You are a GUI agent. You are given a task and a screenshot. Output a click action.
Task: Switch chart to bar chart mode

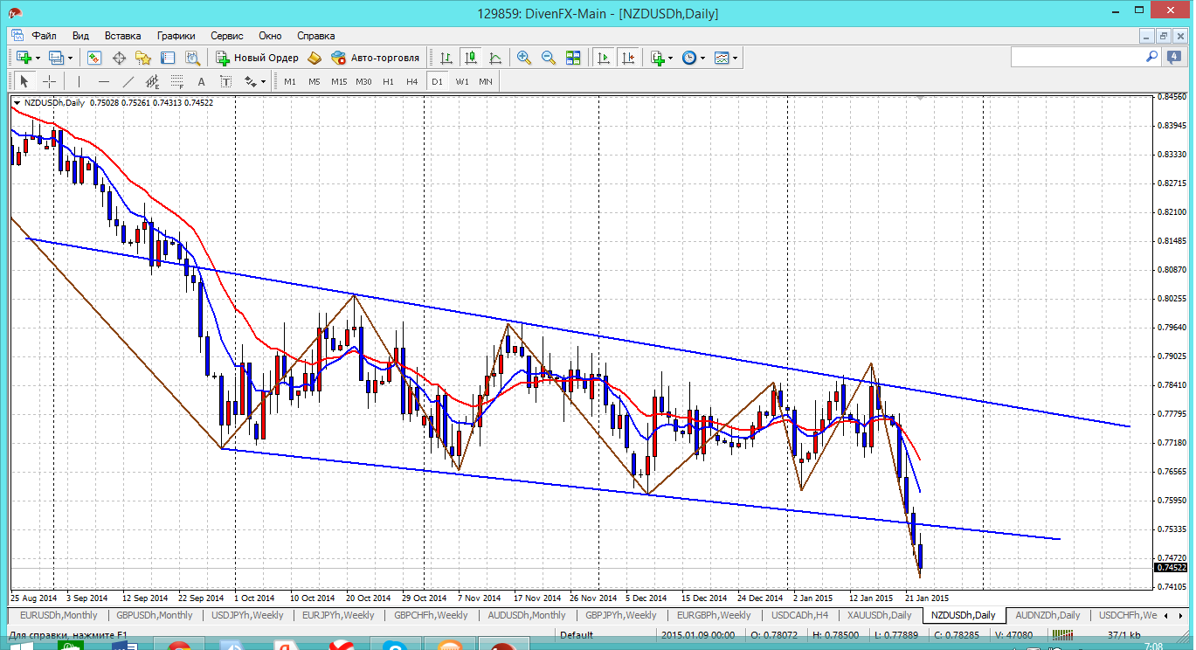click(x=446, y=58)
